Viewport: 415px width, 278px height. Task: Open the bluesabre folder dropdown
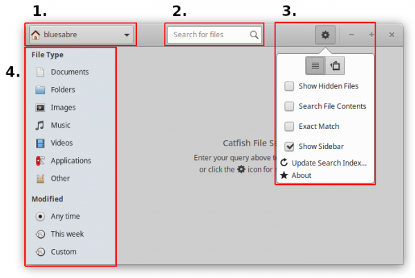(81, 35)
